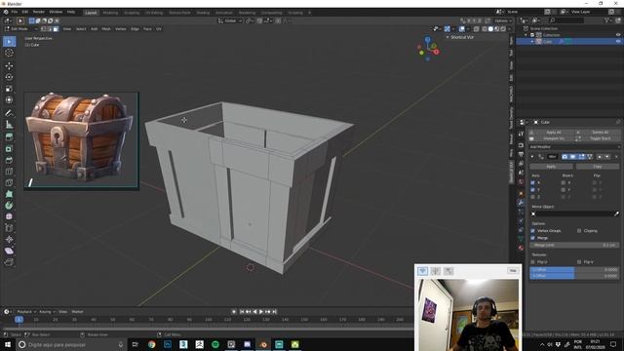
Task: Select the Move tool
Action: [9, 65]
